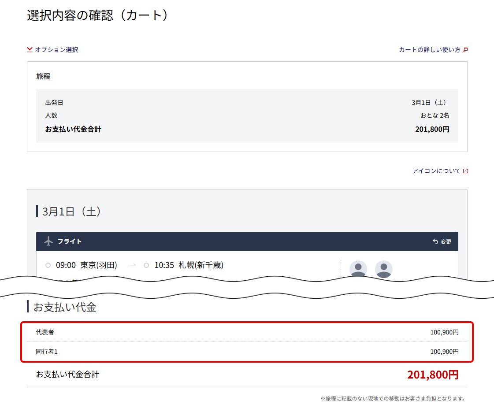
Task: Click the external-link icon beside アイコンについて
Action: [465, 171]
